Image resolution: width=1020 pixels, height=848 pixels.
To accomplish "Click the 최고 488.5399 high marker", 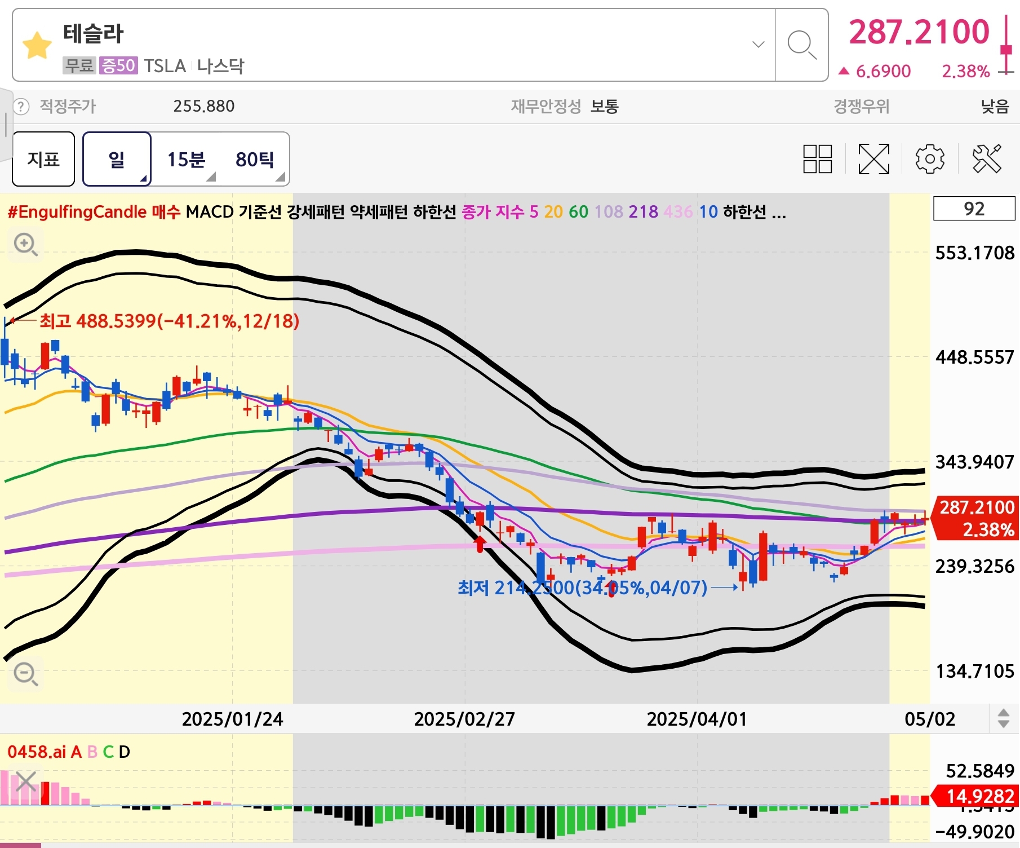I will (169, 321).
